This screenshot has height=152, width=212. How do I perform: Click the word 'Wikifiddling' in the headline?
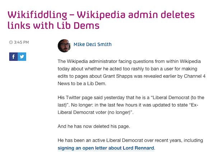[37, 15]
